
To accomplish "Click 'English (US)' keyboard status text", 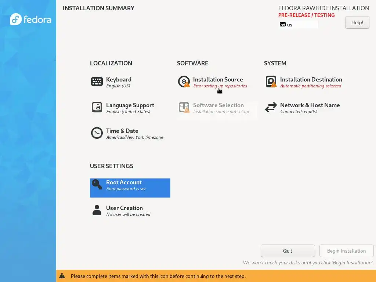I will 118,86.
